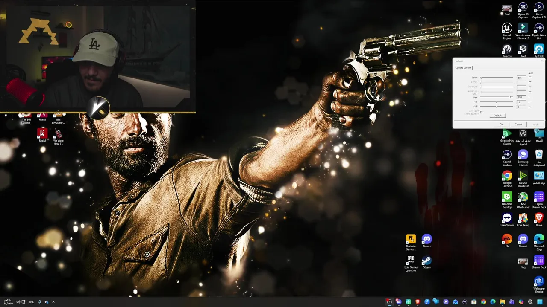Launch TeamViewer from the desktop
This screenshot has width=547, height=307.
(507, 220)
